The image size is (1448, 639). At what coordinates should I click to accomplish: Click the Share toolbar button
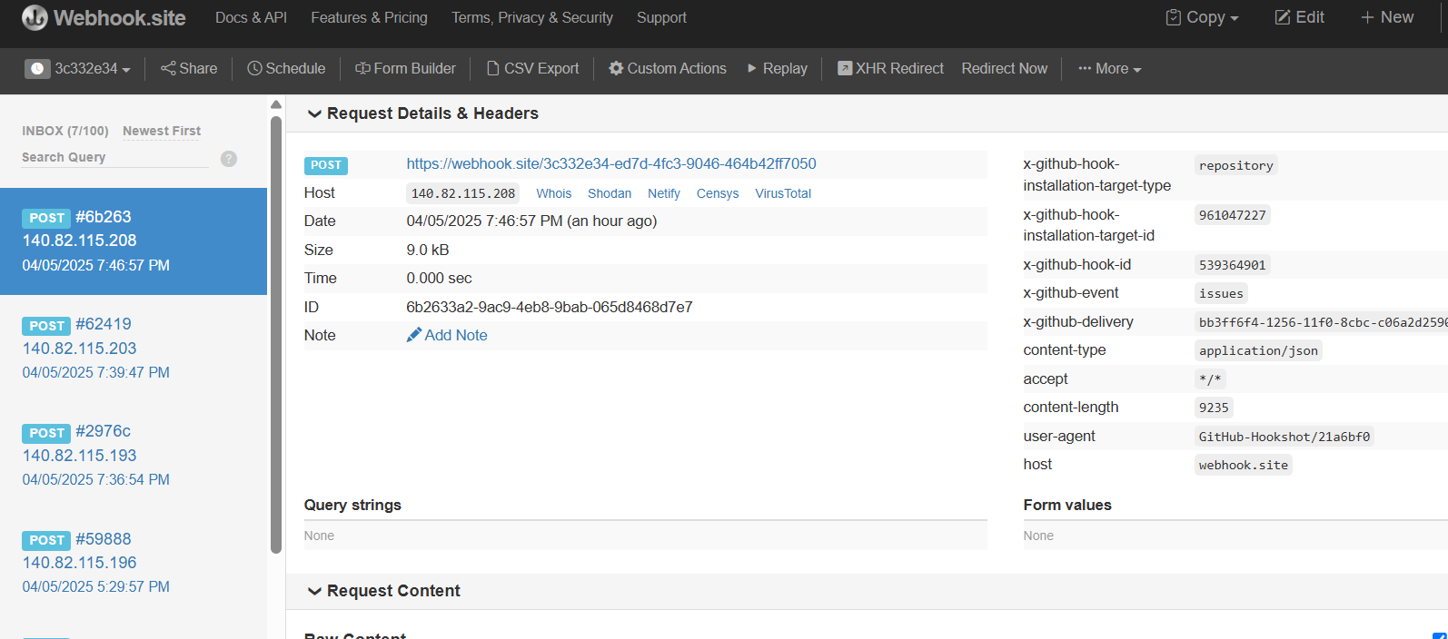[x=189, y=69]
